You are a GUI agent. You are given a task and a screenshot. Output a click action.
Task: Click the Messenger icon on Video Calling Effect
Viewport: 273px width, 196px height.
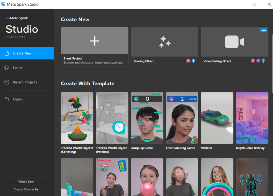258,61
